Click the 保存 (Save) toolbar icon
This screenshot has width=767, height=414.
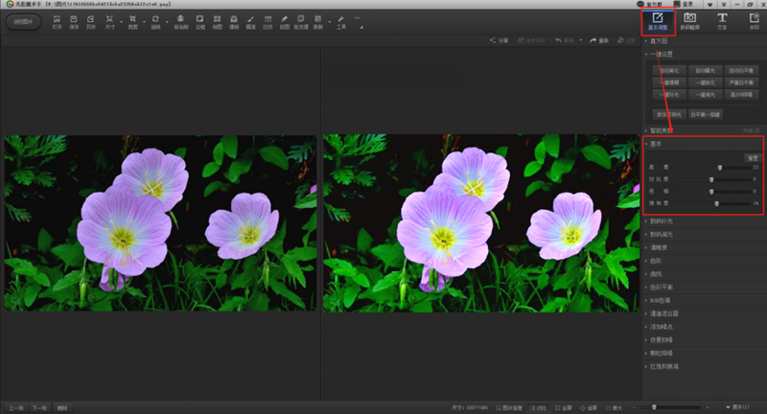coord(75,21)
